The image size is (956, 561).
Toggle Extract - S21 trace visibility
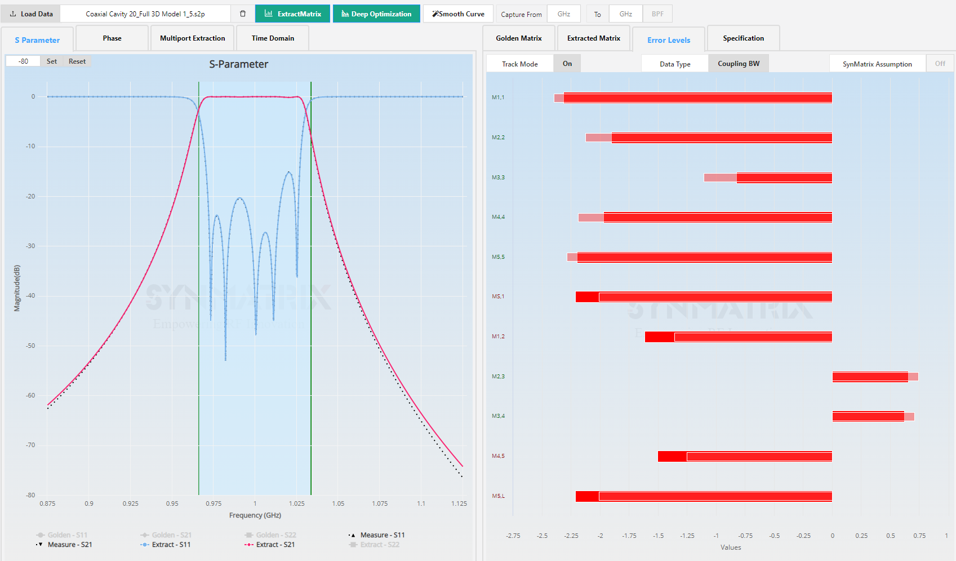pos(269,545)
